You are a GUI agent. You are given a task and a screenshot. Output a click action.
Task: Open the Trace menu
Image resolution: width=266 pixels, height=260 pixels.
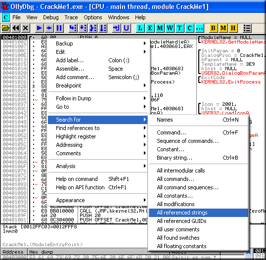[x=71, y=17]
